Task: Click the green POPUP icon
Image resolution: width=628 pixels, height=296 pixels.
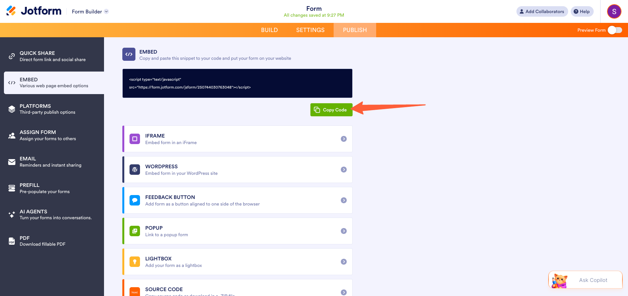Action: (135, 231)
